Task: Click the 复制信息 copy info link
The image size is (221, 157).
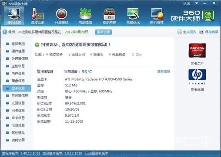Action: click(164, 72)
